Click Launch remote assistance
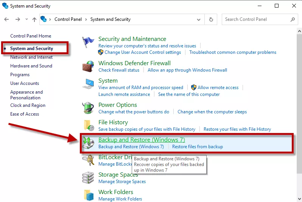The image size is (302, 202). click(x=124, y=94)
